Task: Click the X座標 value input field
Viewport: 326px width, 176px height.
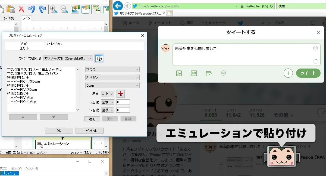Action: point(123,102)
